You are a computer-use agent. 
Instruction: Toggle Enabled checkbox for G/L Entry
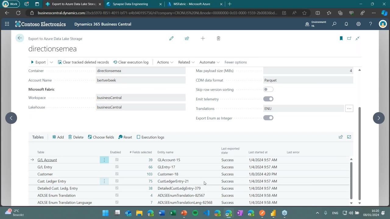click(x=117, y=167)
